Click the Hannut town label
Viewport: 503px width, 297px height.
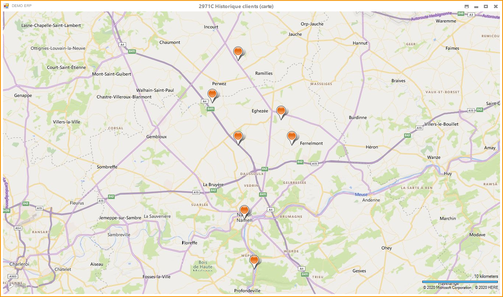[360, 43]
